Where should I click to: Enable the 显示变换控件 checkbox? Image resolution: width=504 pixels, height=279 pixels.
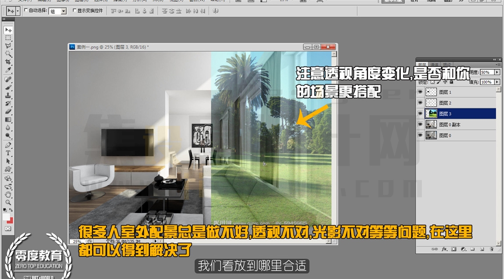click(x=75, y=10)
